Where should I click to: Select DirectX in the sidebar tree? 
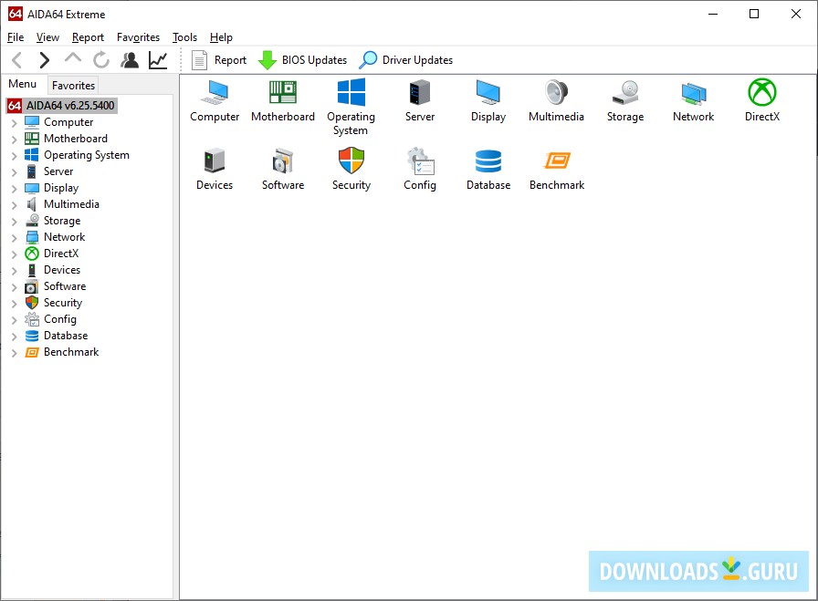(61, 254)
